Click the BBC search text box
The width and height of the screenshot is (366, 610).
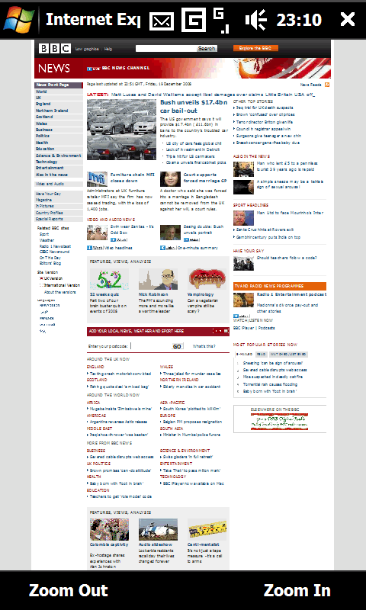pyautogui.click(x=166, y=49)
